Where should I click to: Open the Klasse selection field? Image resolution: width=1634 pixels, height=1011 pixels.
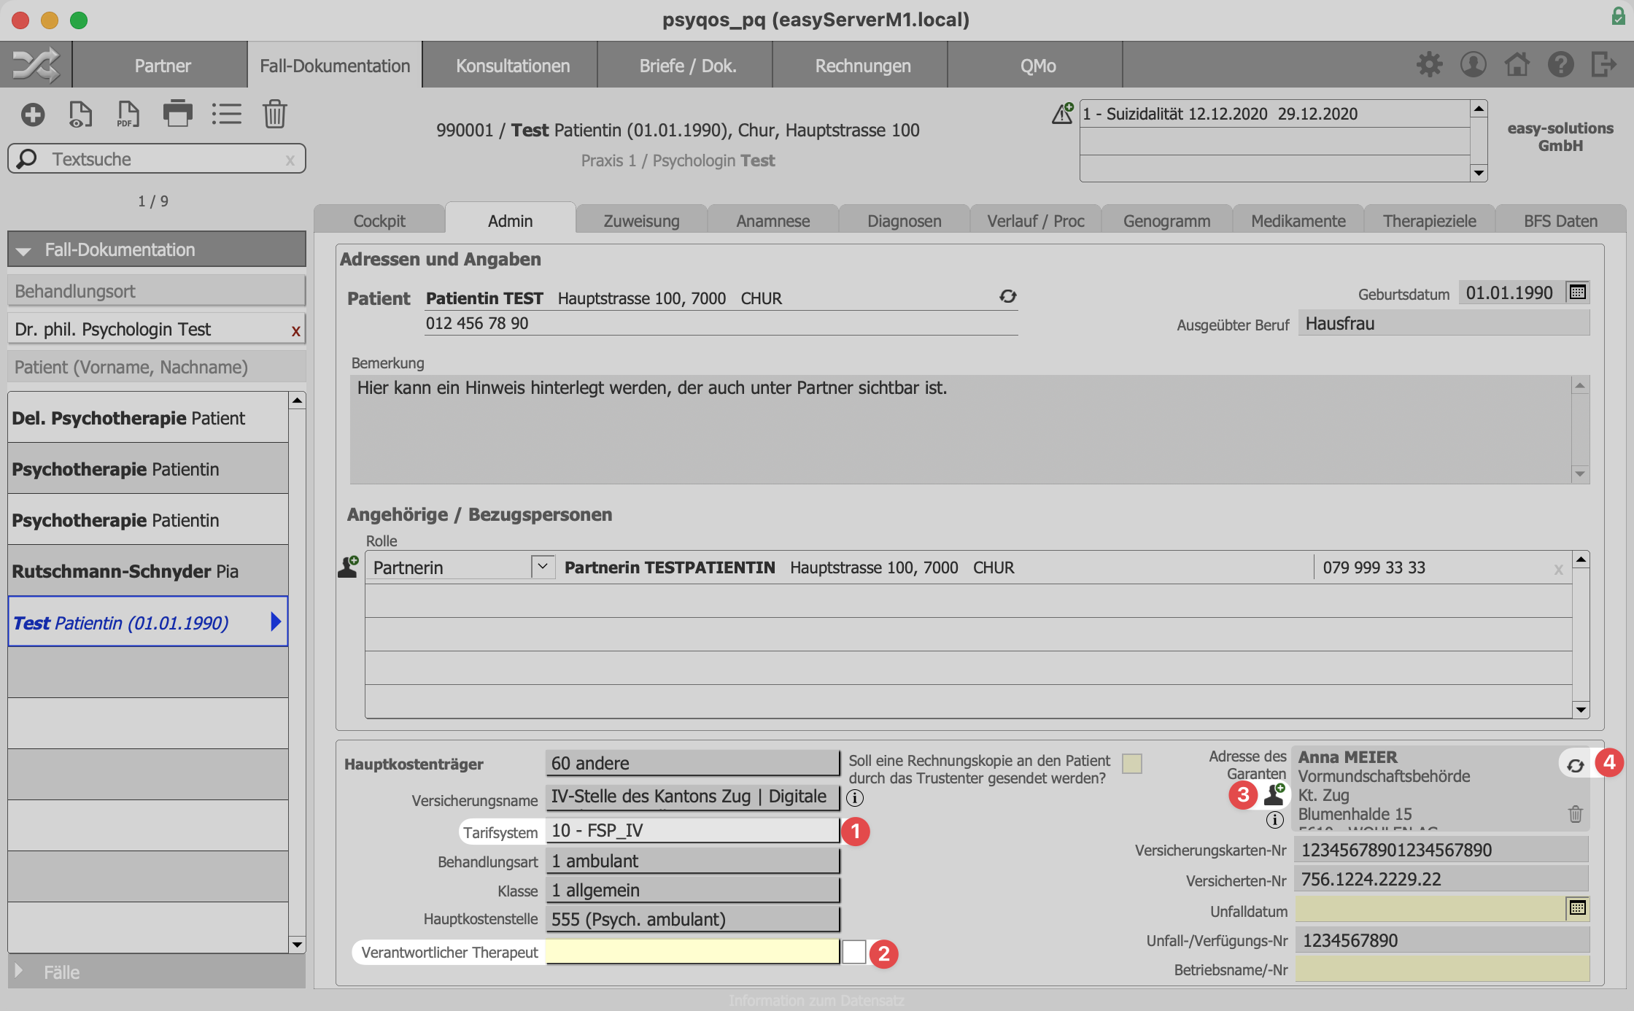692,890
